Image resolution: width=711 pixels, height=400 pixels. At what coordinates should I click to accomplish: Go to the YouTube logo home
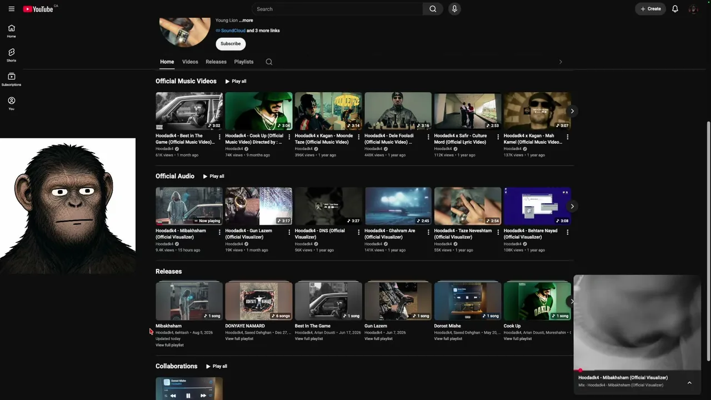coord(38,9)
